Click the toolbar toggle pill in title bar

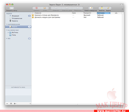coord(122,5)
